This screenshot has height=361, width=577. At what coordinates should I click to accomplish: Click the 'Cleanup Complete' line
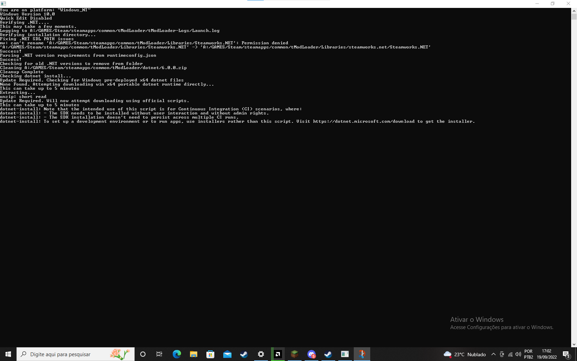click(22, 72)
